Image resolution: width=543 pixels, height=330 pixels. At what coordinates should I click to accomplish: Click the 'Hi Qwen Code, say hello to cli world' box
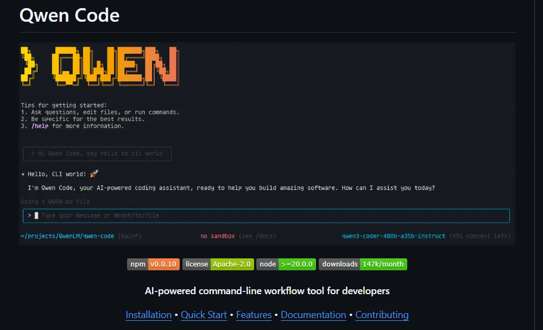pyautogui.click(x=97, y=154)
